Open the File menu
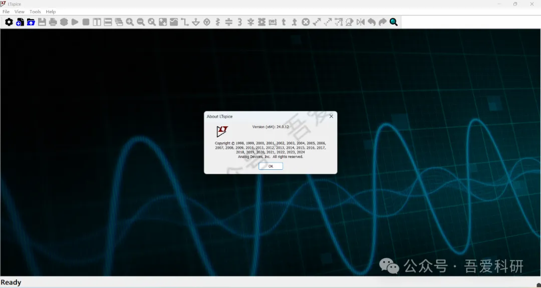 (6, 12)
